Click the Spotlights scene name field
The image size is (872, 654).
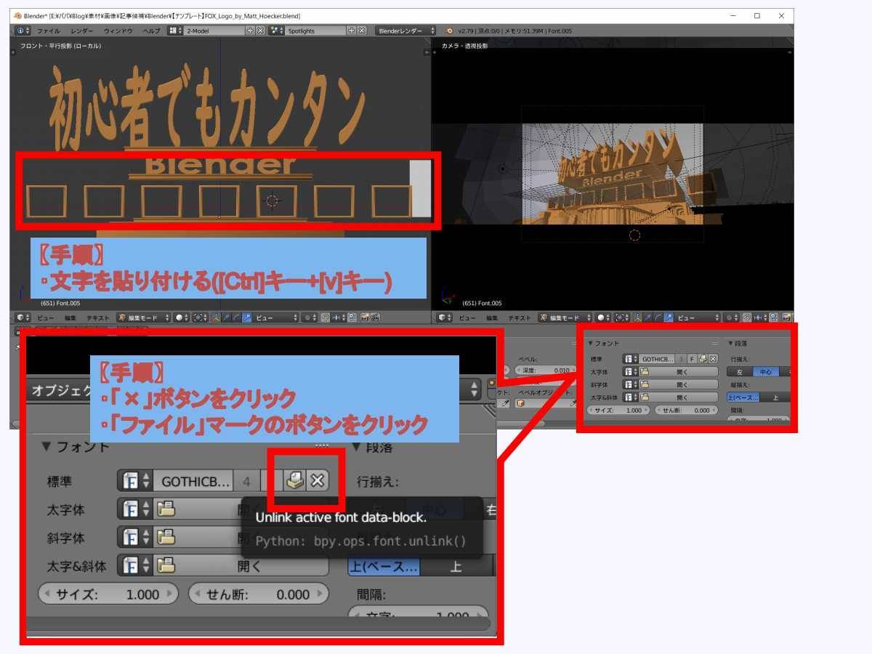(x=315, y=31)
